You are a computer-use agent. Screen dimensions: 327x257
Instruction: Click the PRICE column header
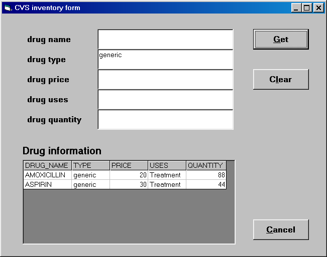point(129,165)
